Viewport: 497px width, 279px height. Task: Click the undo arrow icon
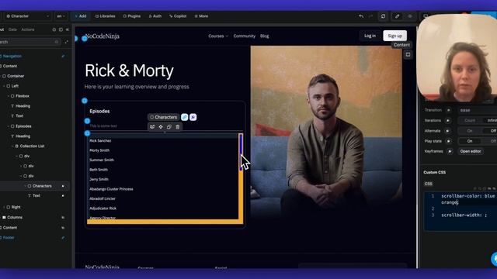coord(361,16)
